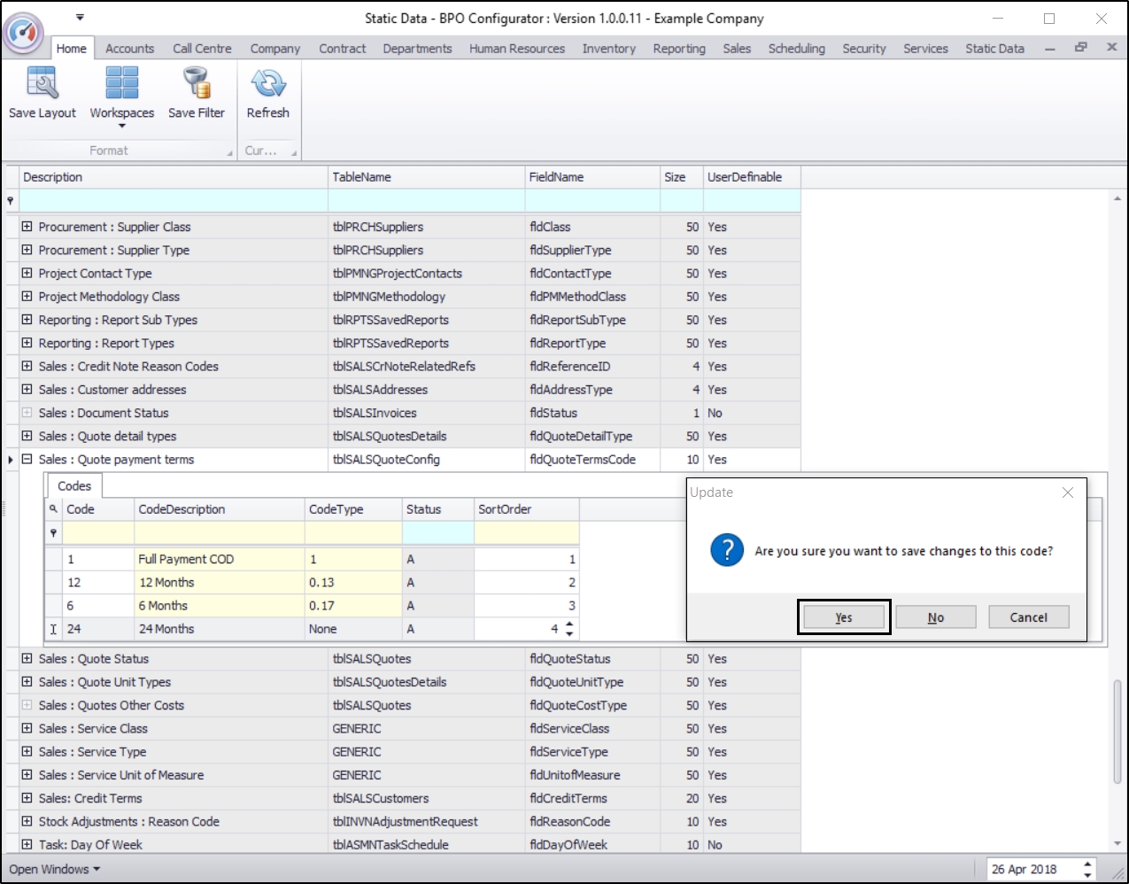Click No in the Update dialog
The image size is (1129, 884).
pyautogui.click(x=935, y=617)
